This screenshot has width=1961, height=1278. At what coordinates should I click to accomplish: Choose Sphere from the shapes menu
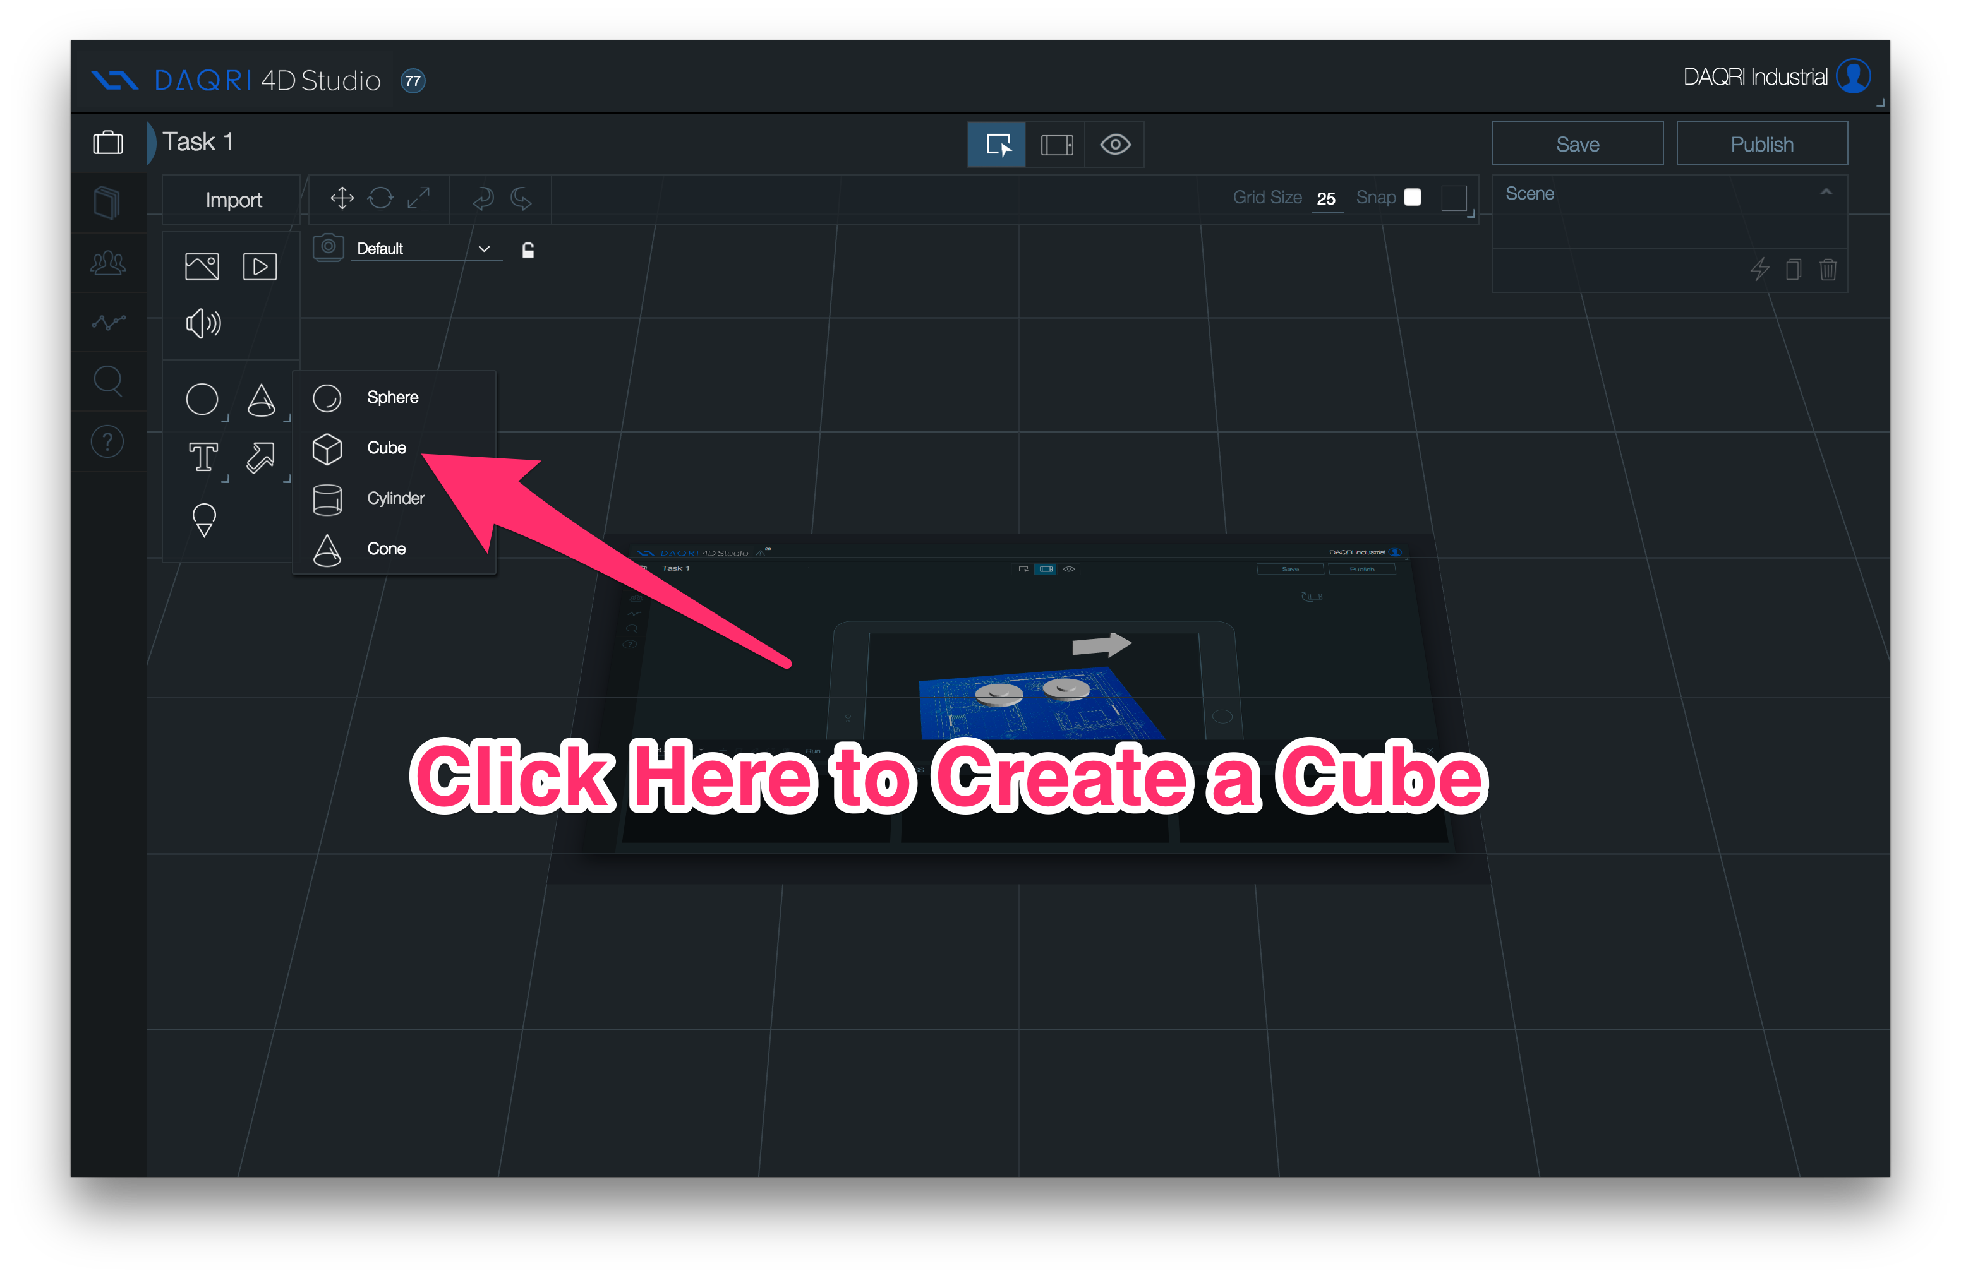pyautogui.click(x=395, y=398)
